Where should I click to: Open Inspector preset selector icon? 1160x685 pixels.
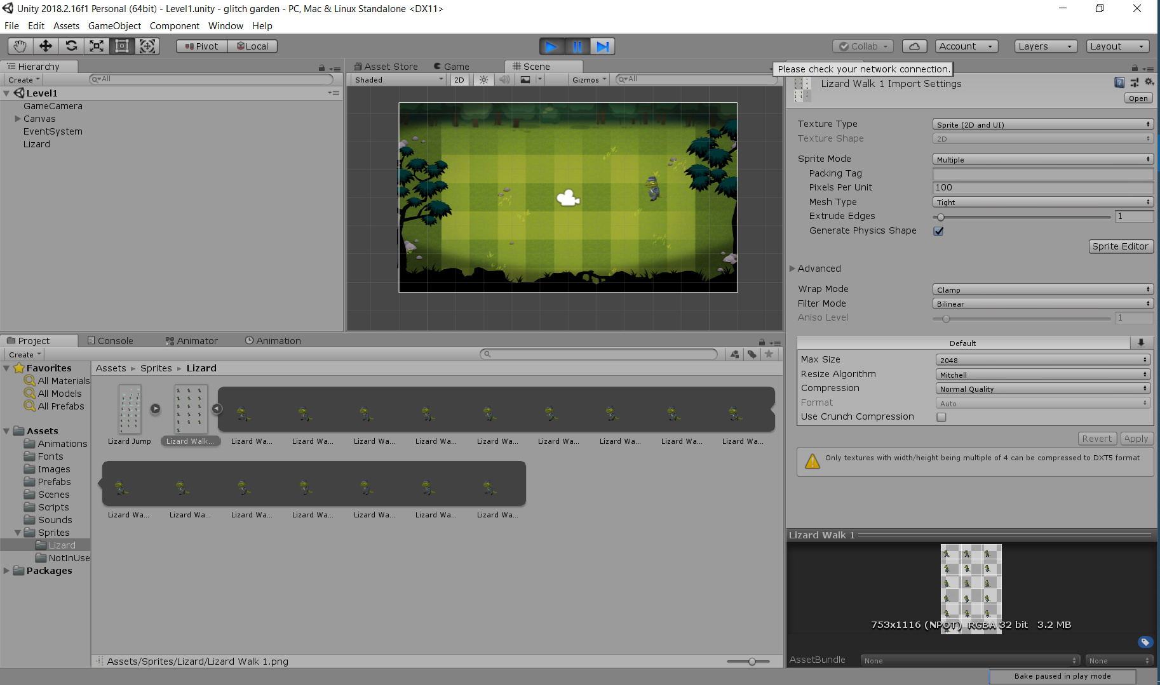tap(1135, 83)
